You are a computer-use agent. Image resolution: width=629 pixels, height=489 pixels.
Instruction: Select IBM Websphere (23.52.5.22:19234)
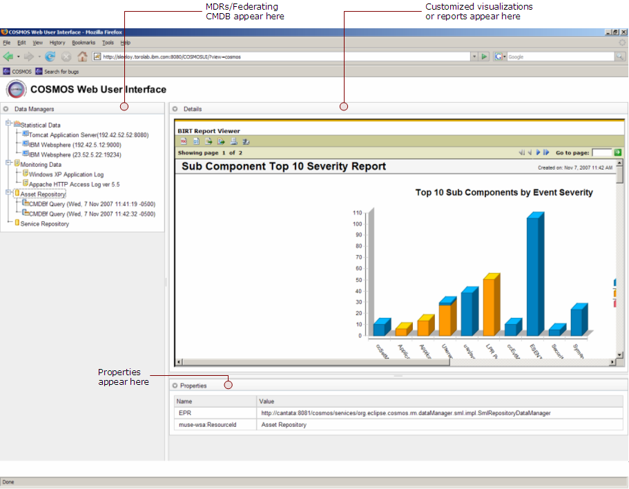(x=75, y=154)
